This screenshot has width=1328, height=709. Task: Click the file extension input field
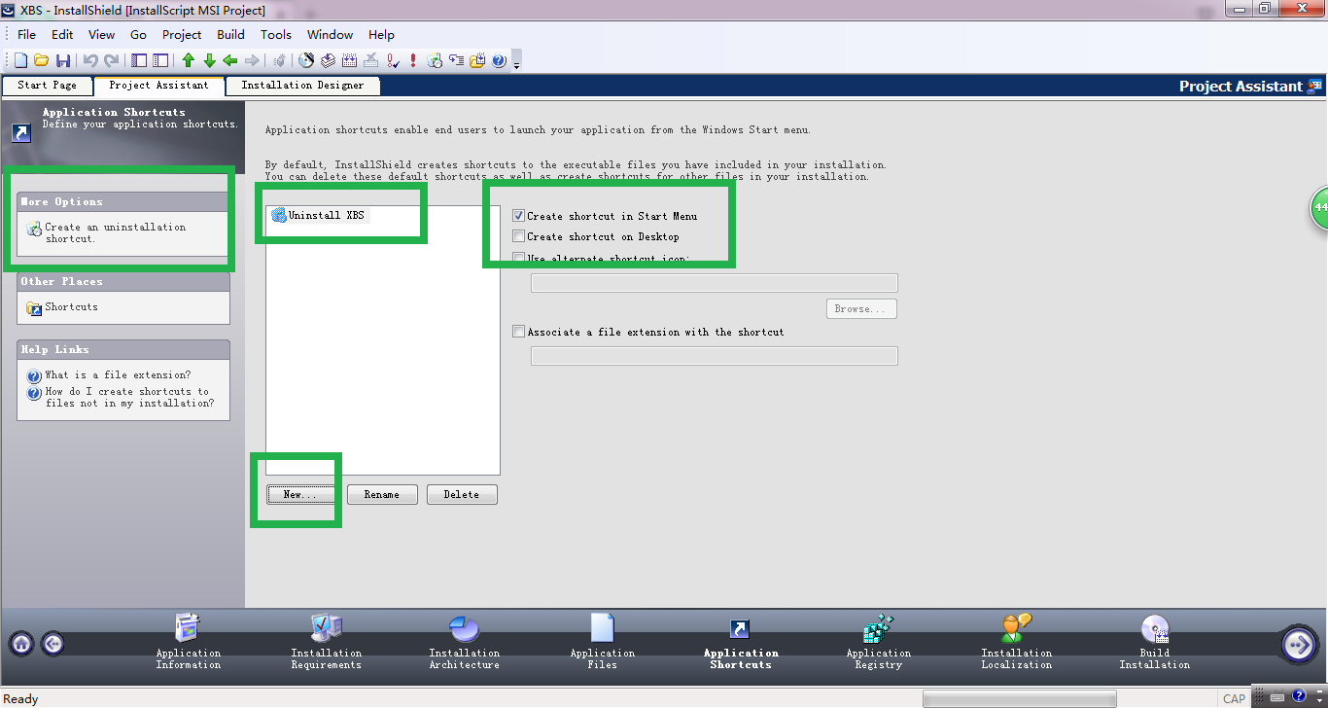pos(715,356)
